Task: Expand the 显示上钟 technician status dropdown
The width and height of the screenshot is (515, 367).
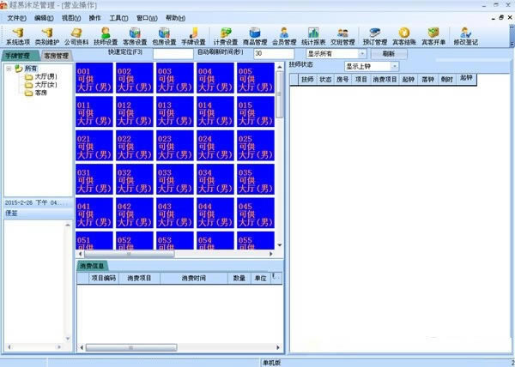Action: point(395,66)
